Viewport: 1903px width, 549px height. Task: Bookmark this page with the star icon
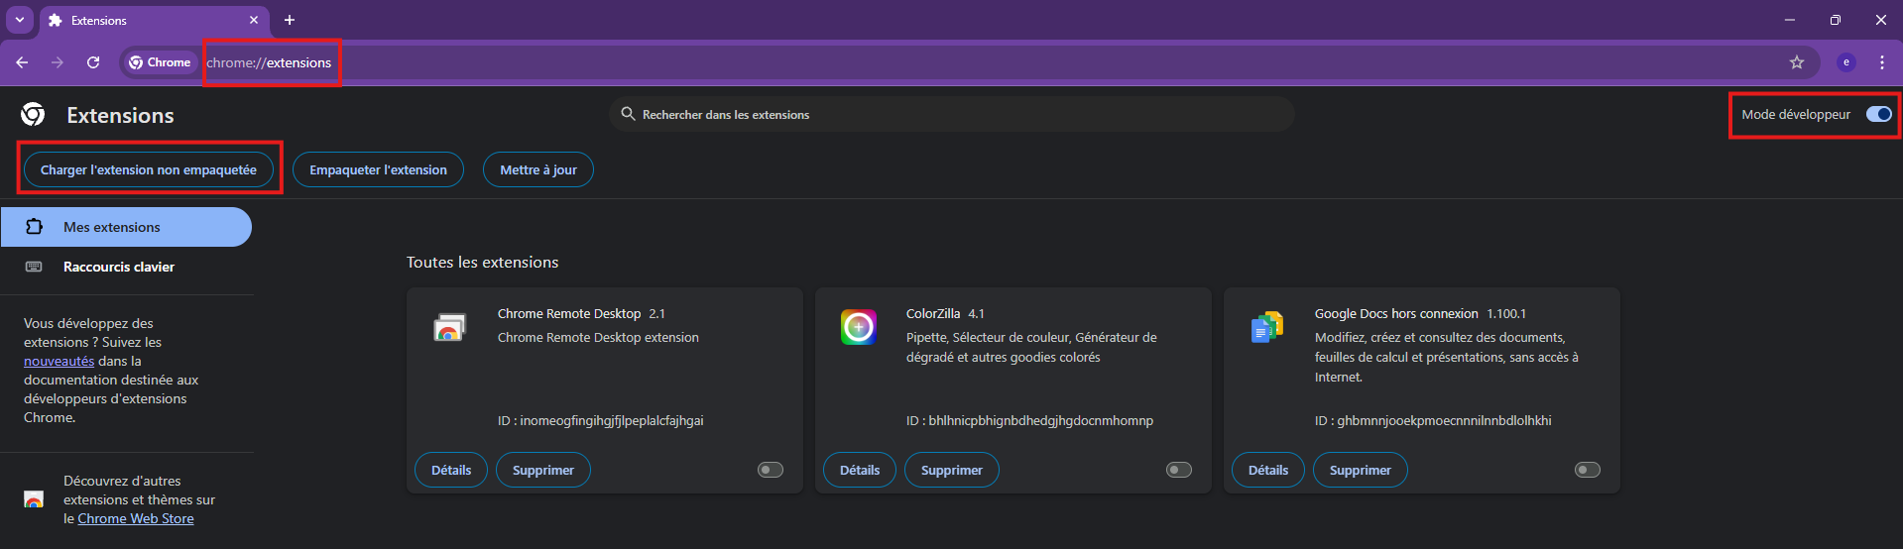click(x=1796, y=62)
